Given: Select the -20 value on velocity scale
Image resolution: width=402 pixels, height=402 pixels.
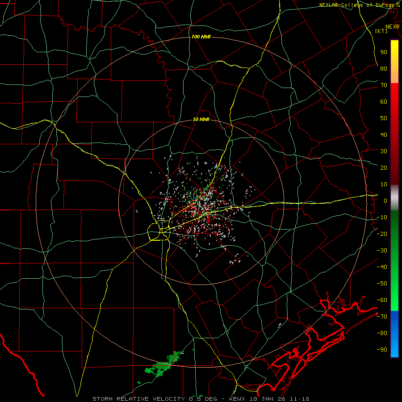Looking at the screenshot, I should point(382,234).
